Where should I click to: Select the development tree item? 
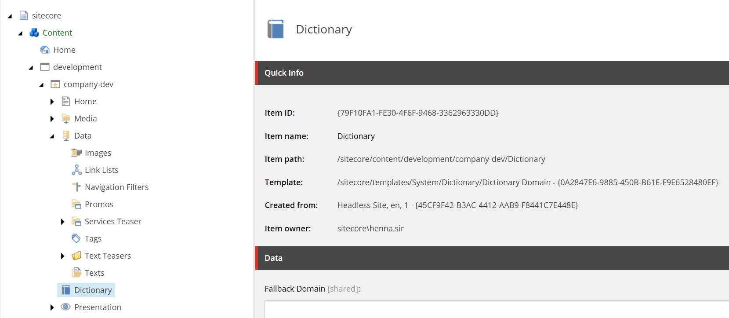pyautogui.click(x=77, y=67)
